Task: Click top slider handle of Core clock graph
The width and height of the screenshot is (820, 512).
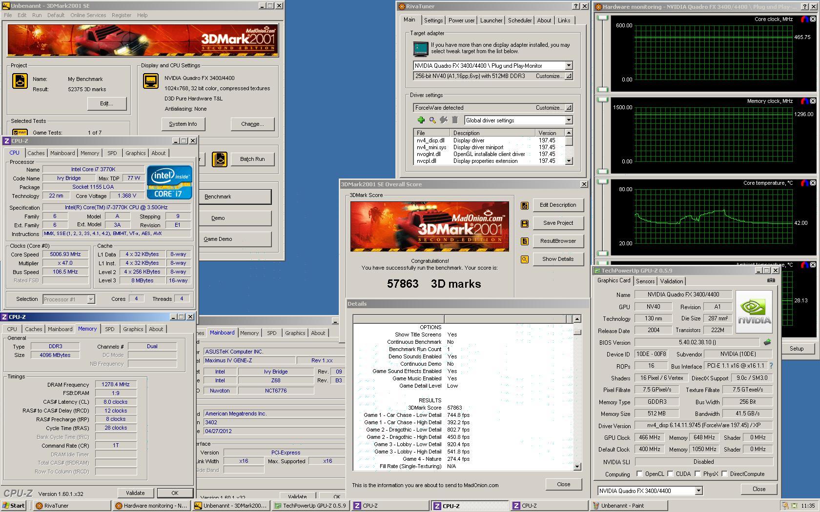Action: tap(603, 18)
